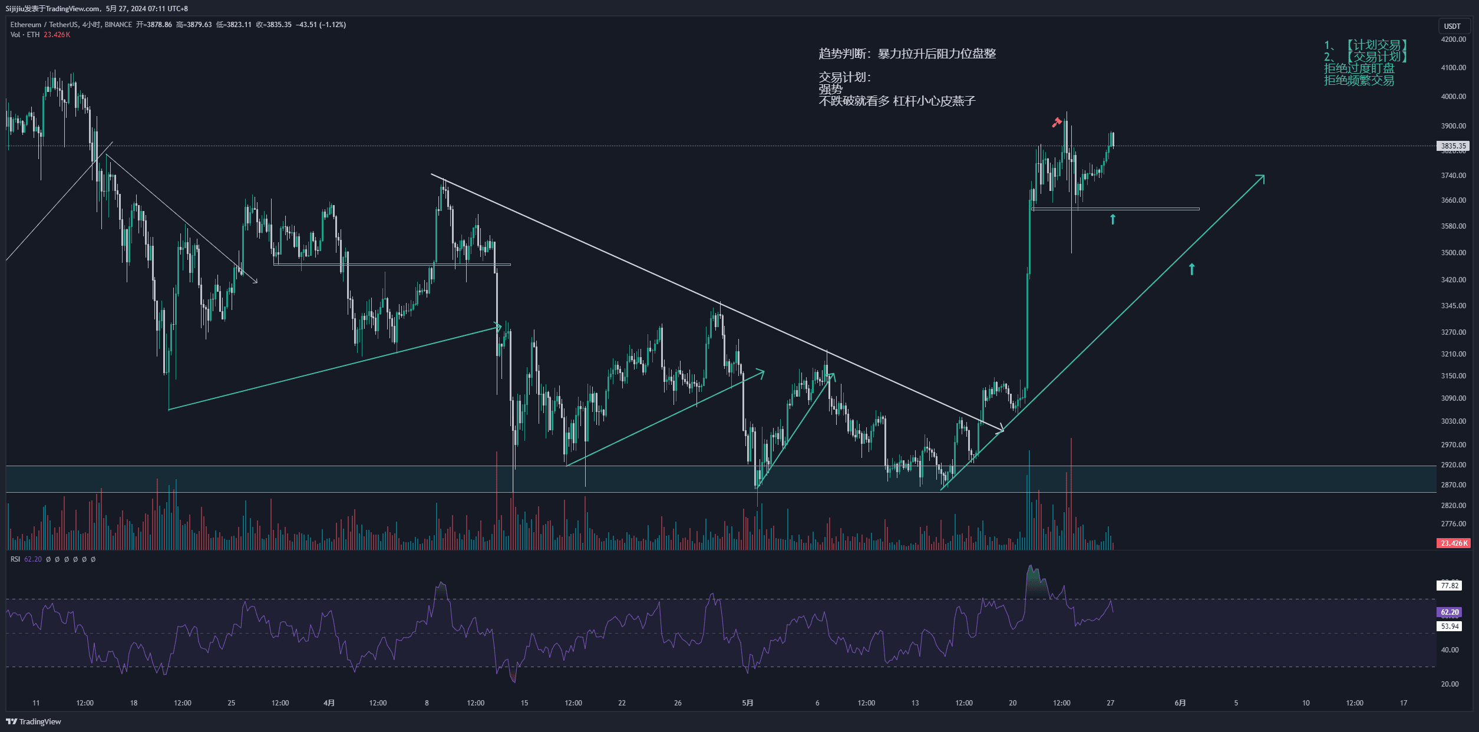Image resolution: width=1479 pixels, height=732 pixels.
Task: Click the purple 62.20 RSI axis tag
Action: (1450, 612)
